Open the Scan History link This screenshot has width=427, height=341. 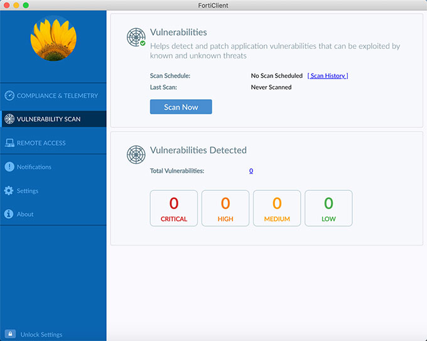(327, 76)
